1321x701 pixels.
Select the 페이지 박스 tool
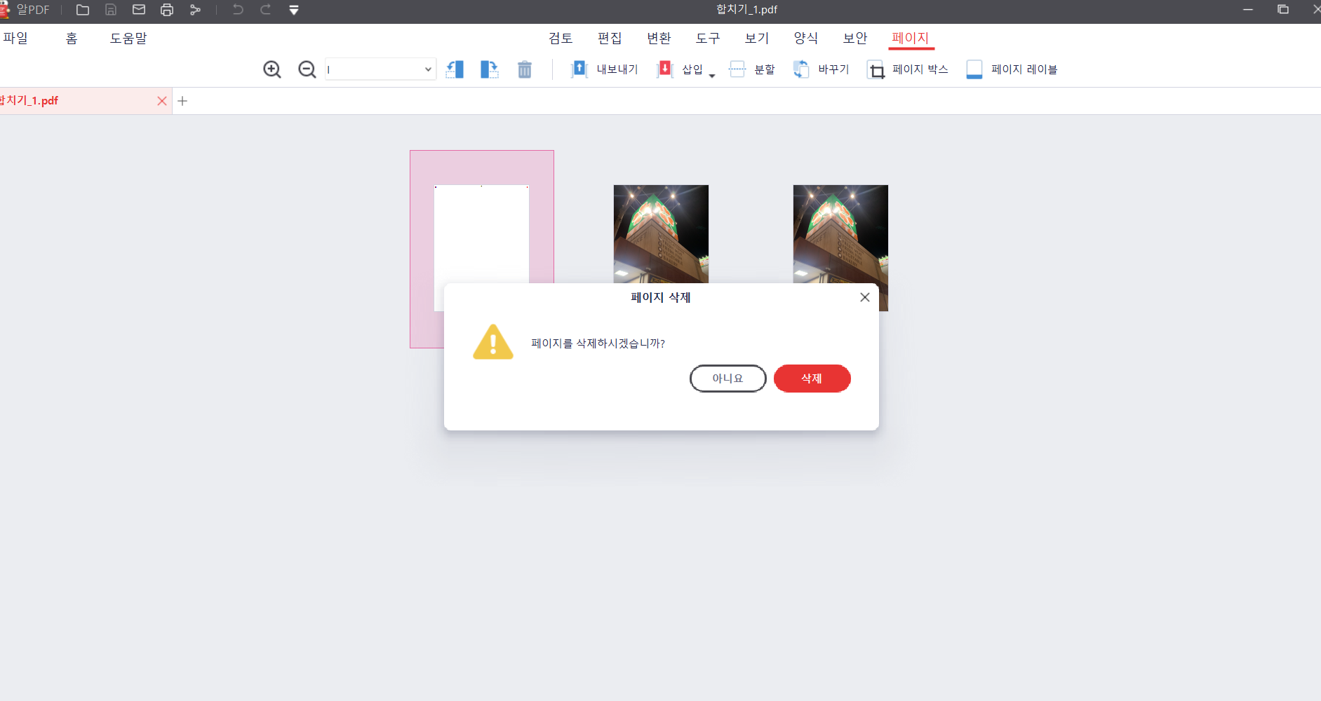click(x=907, y=69)
